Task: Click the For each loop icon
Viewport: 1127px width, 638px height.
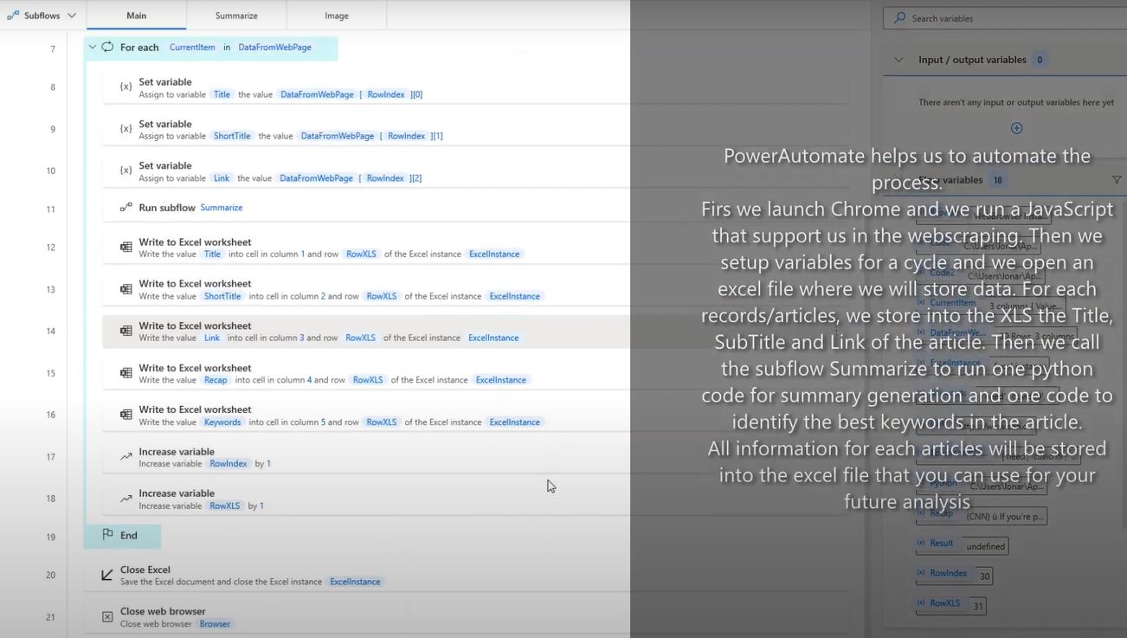Action: coord(107,48)
